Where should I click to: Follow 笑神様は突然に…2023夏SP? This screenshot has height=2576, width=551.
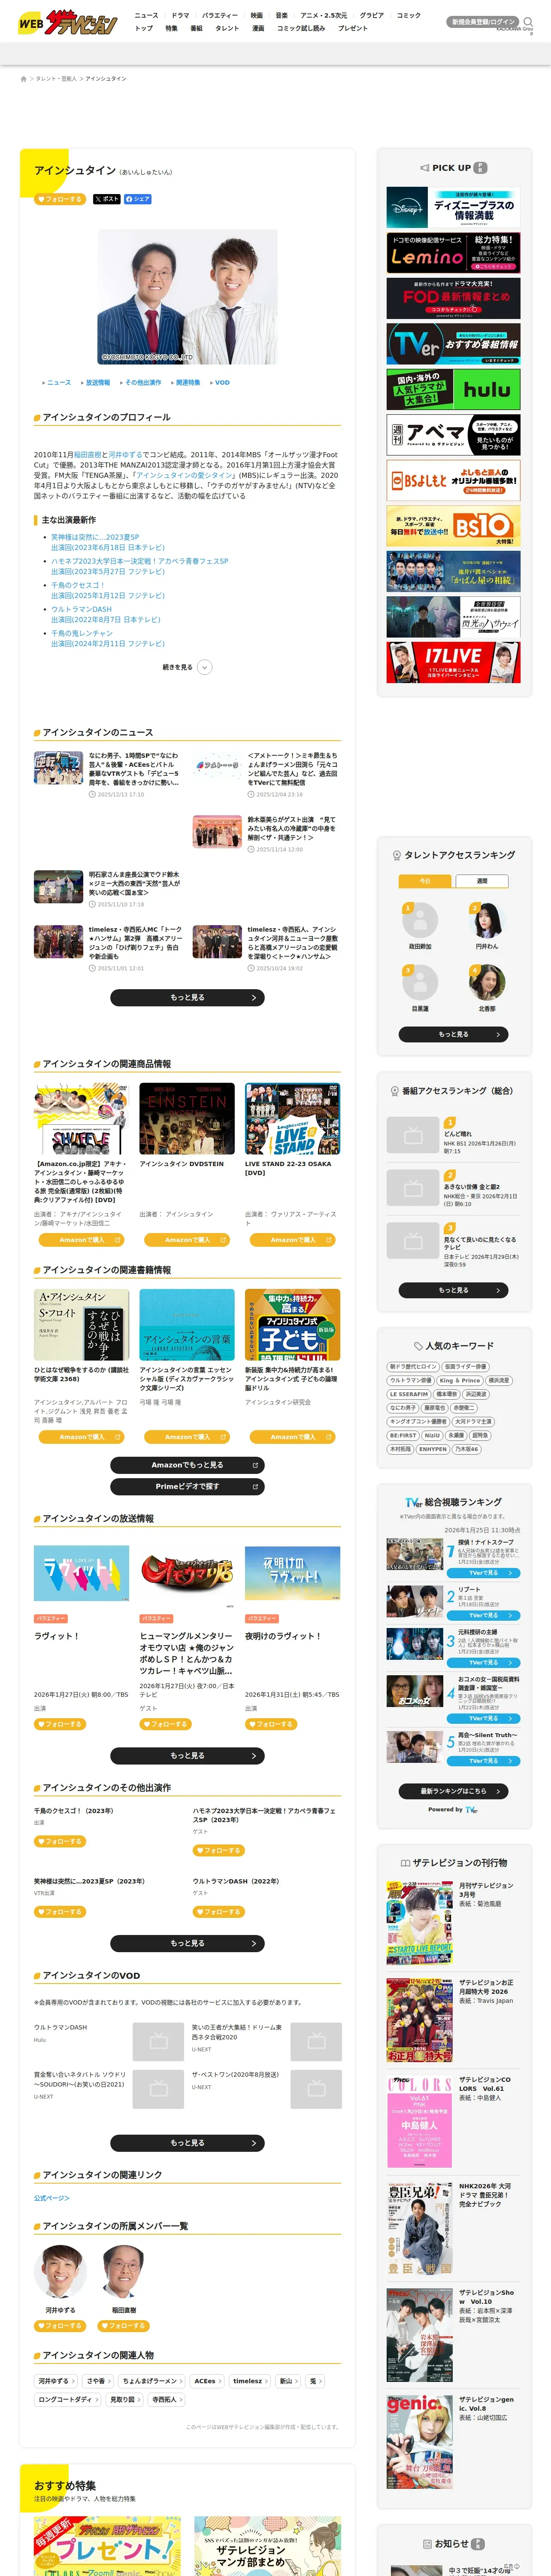pos(60,1911)
